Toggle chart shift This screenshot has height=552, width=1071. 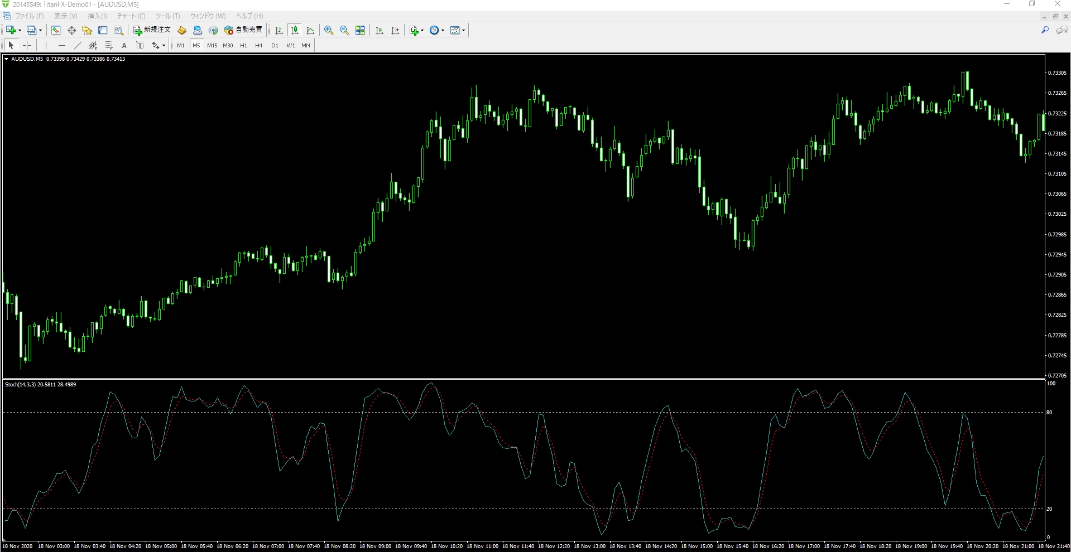[395, 30]
